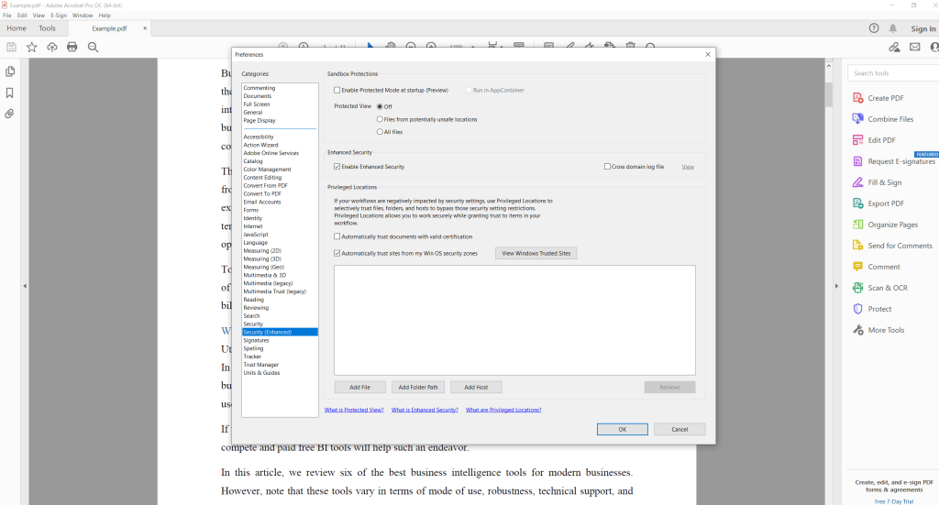This screenshot has height=505, width=939.
Task: Check Automatically trust documents with valid certification
Action: (337, 237)
